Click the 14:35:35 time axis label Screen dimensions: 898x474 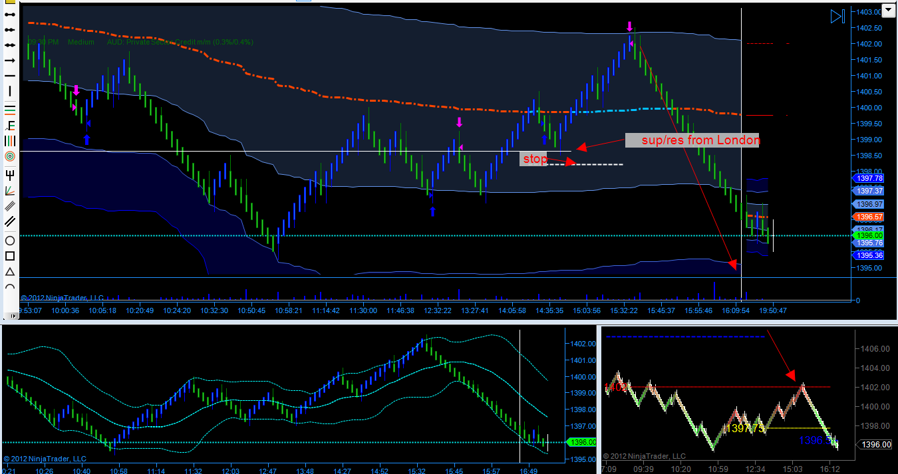coord(549,310)
